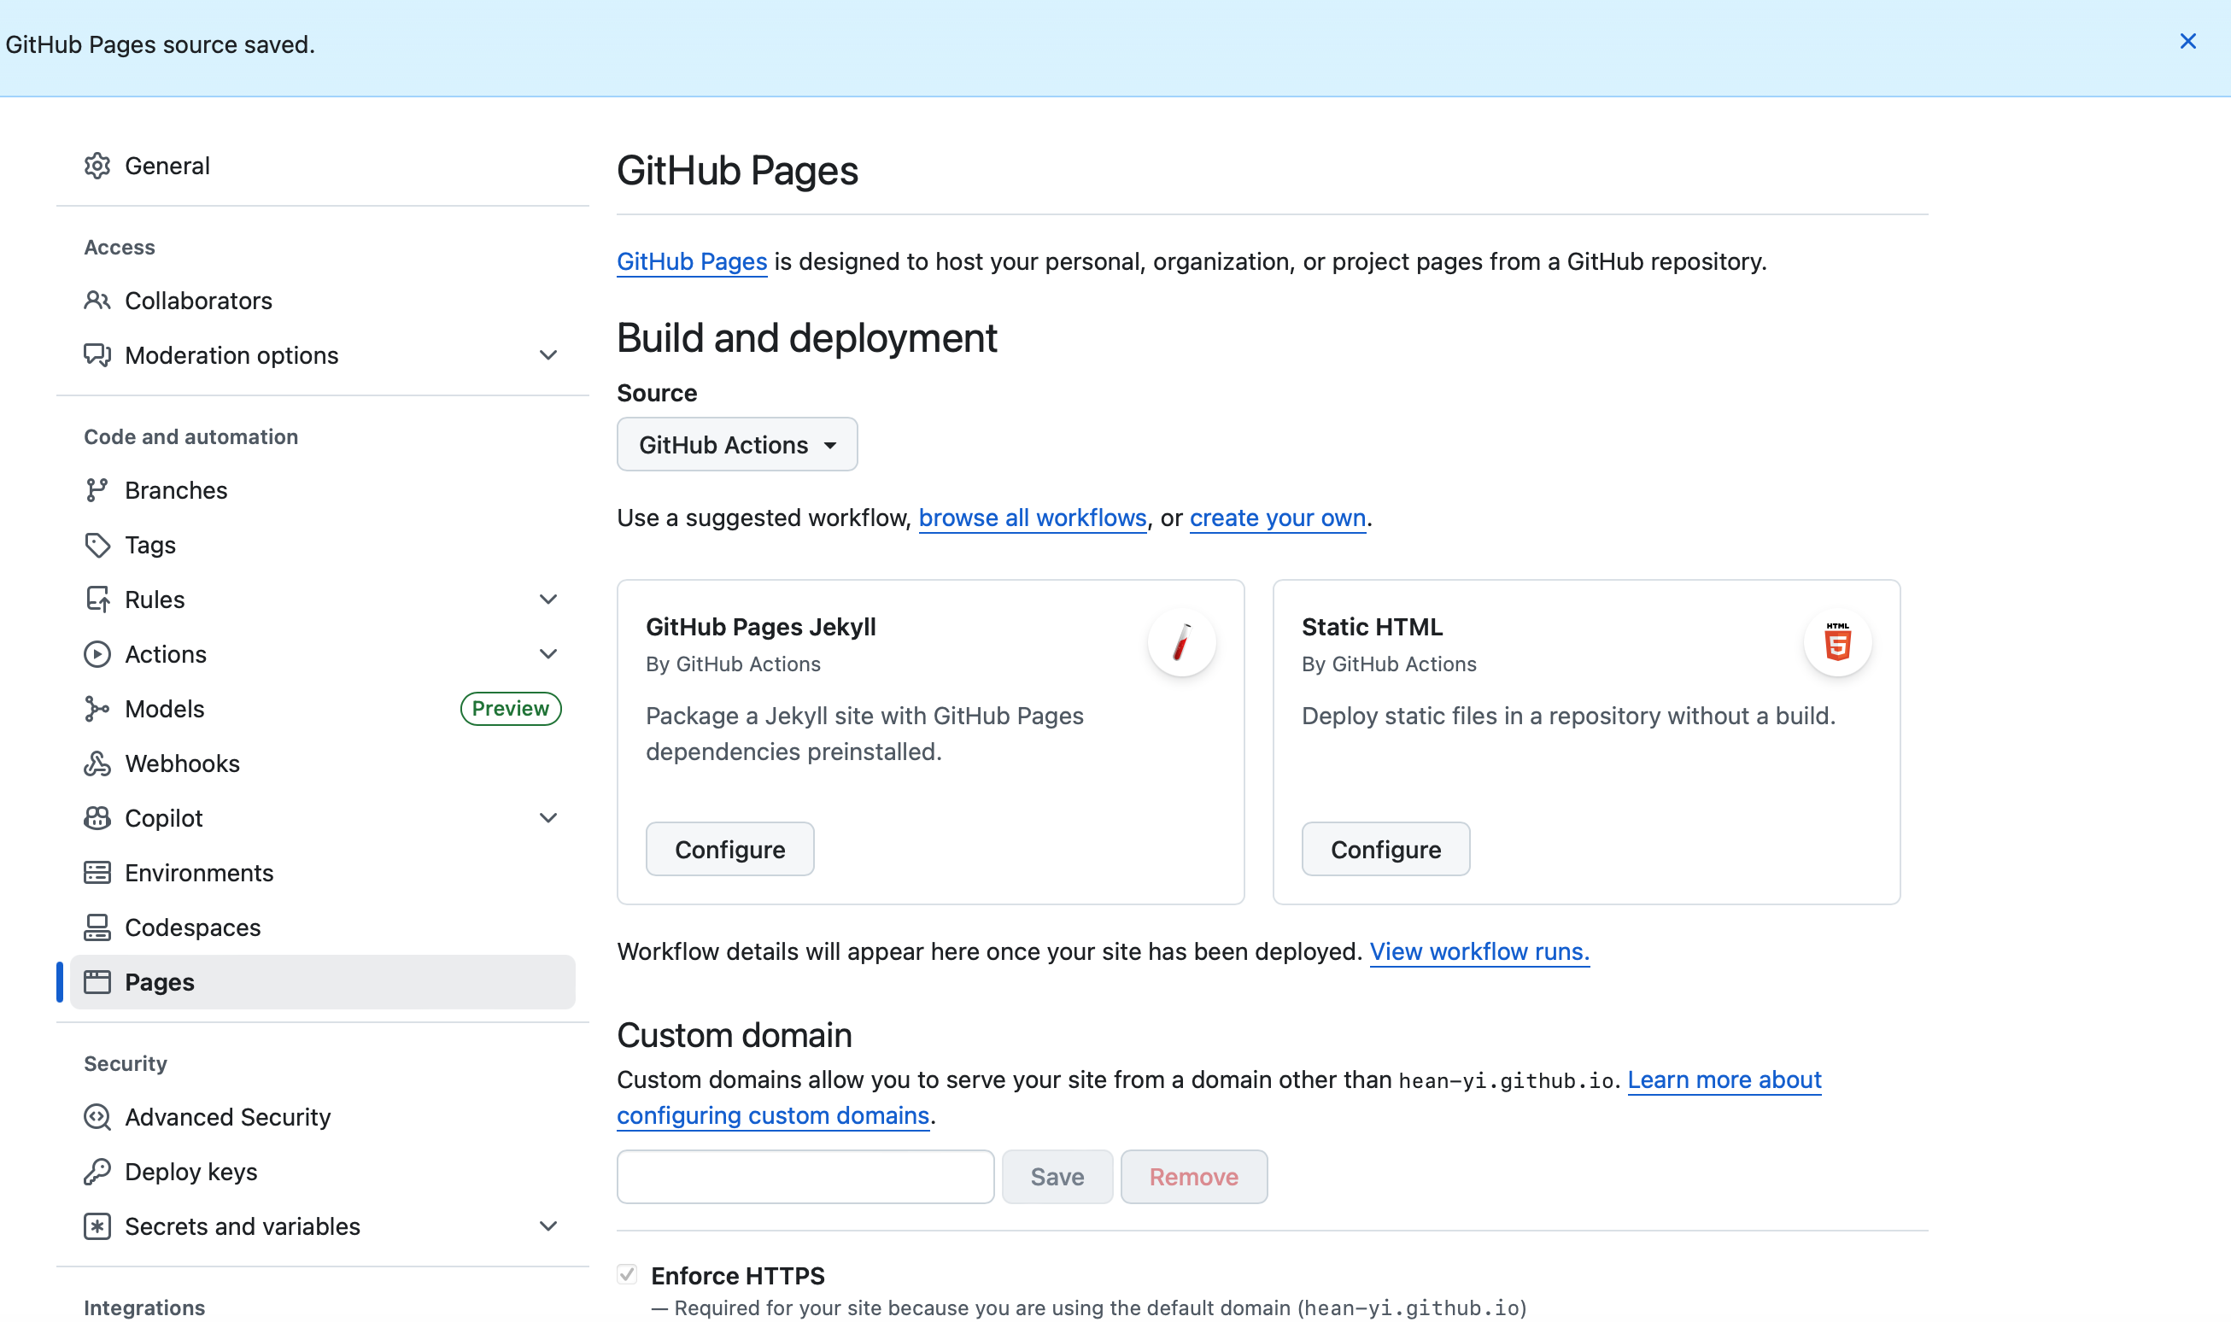Expand the Secrets and variables chevron
The height and width of the screenshot is (1322, 2231).
[548, 1226]
